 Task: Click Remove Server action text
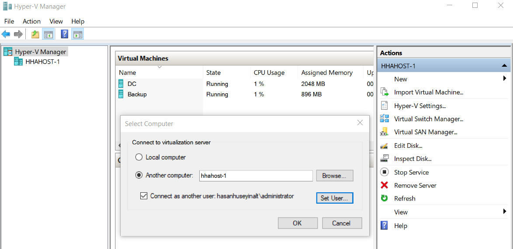click(x=415, y=185)
